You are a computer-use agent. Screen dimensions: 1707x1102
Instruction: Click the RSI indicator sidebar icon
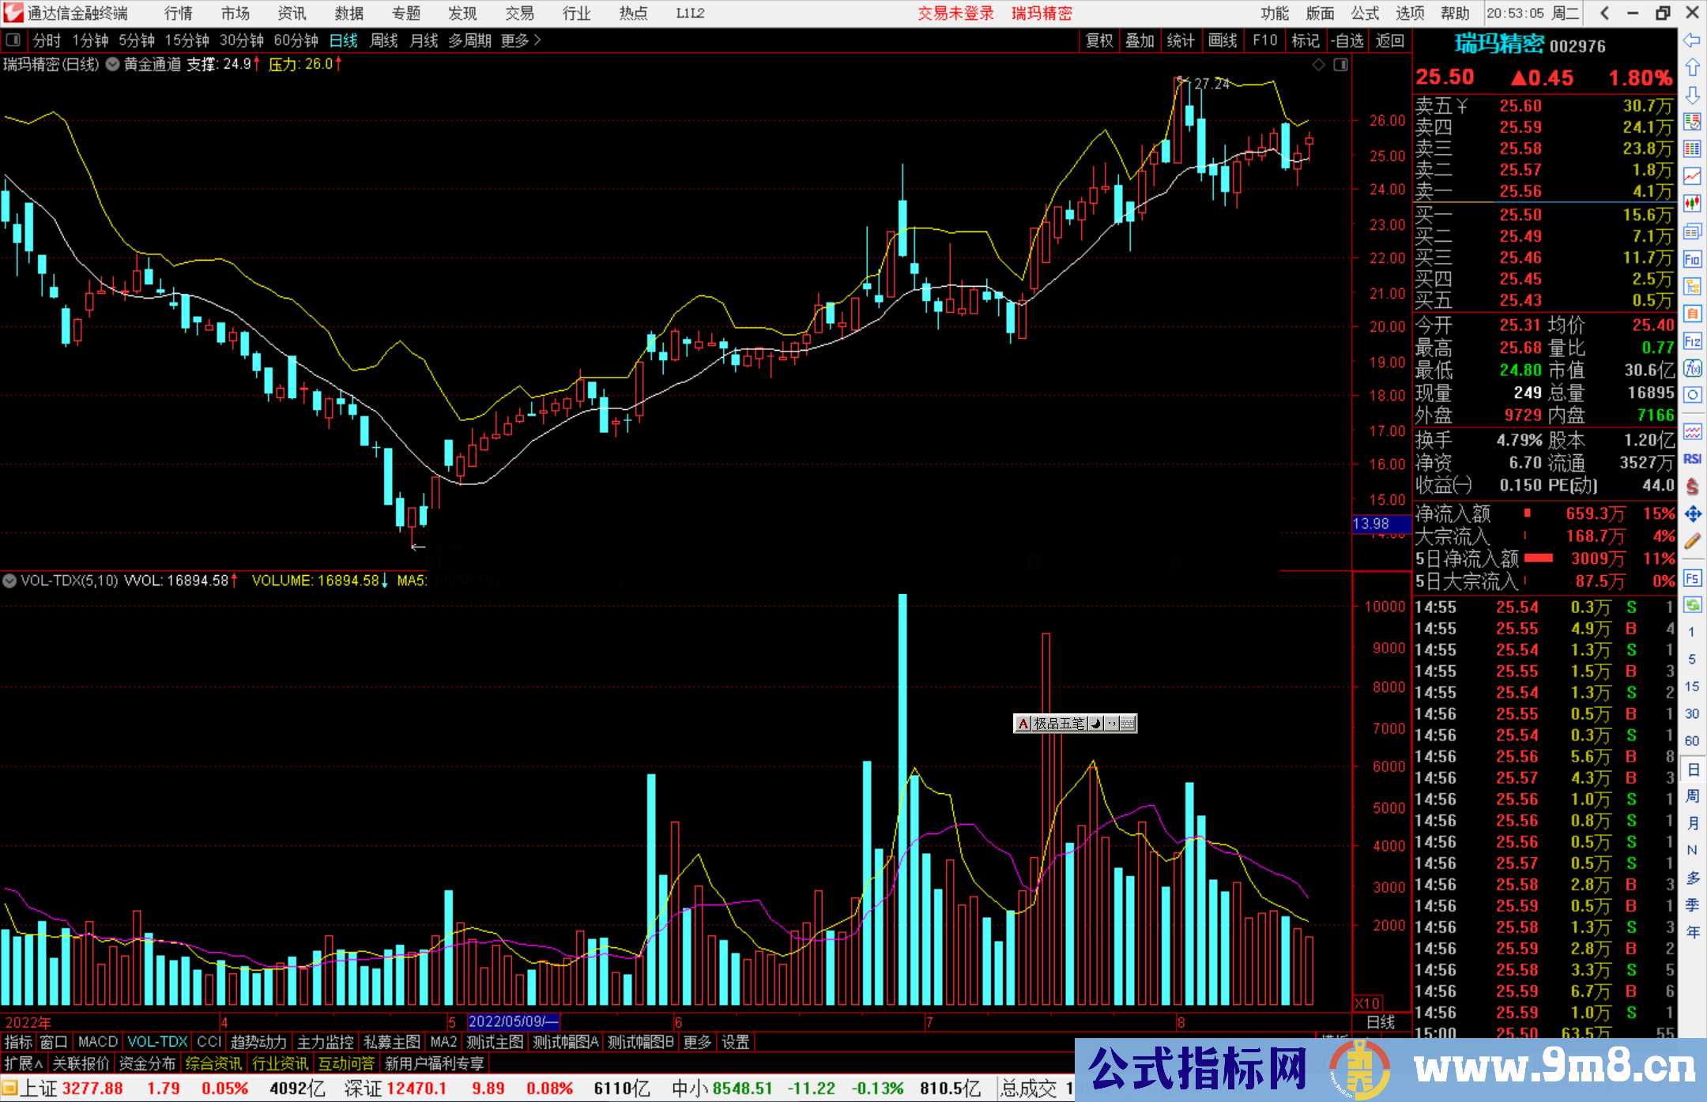click(x=1691, y=459)
